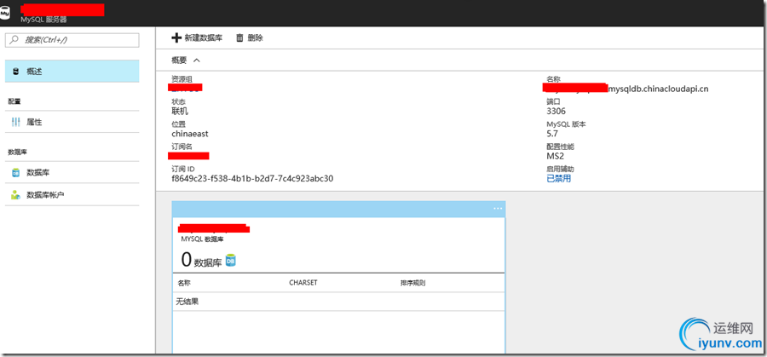This screenshot has height=357, width=767.
Task: Open 数据库帐户 in the sidebar
Action: [x=72, y=194]
